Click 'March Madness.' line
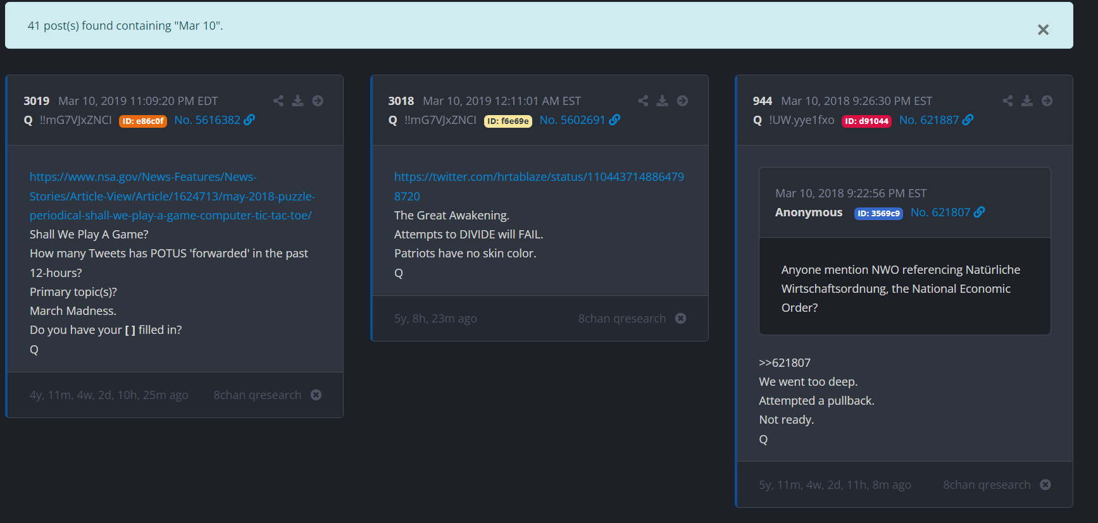The width and height of the screenshot is (1098, 523). [73, 311]
